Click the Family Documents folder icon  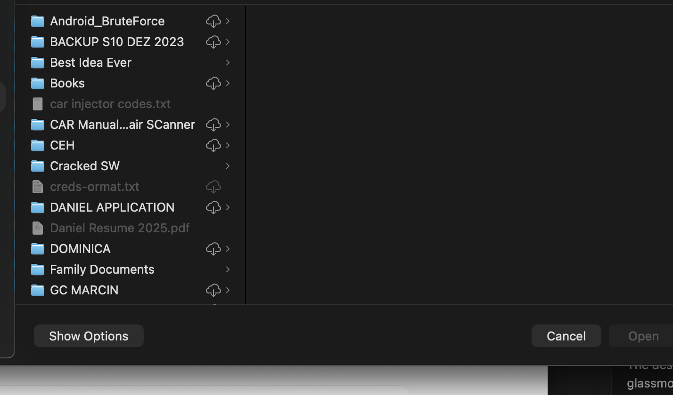click(38, 269)
